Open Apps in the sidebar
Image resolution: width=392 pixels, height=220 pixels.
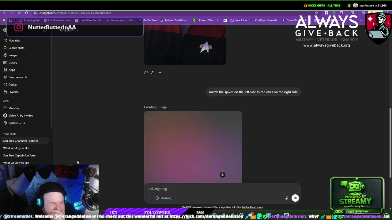pyautogui.click(x=26, y=70)
